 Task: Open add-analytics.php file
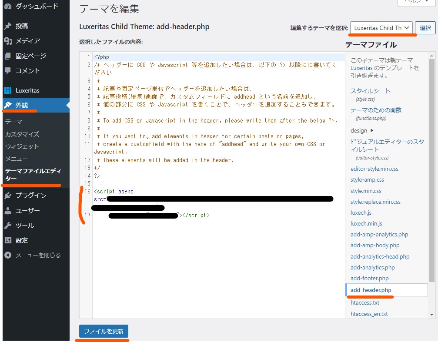tap(372, 267)
